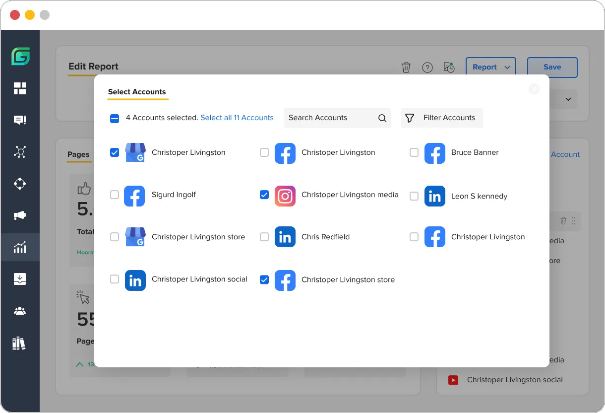Open the library books icon in sidebar
Image resolution: width=605 pixels, height=413 pixels.
click(19, 343)
